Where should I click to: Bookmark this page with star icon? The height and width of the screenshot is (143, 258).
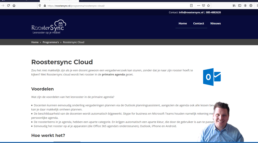208,6
